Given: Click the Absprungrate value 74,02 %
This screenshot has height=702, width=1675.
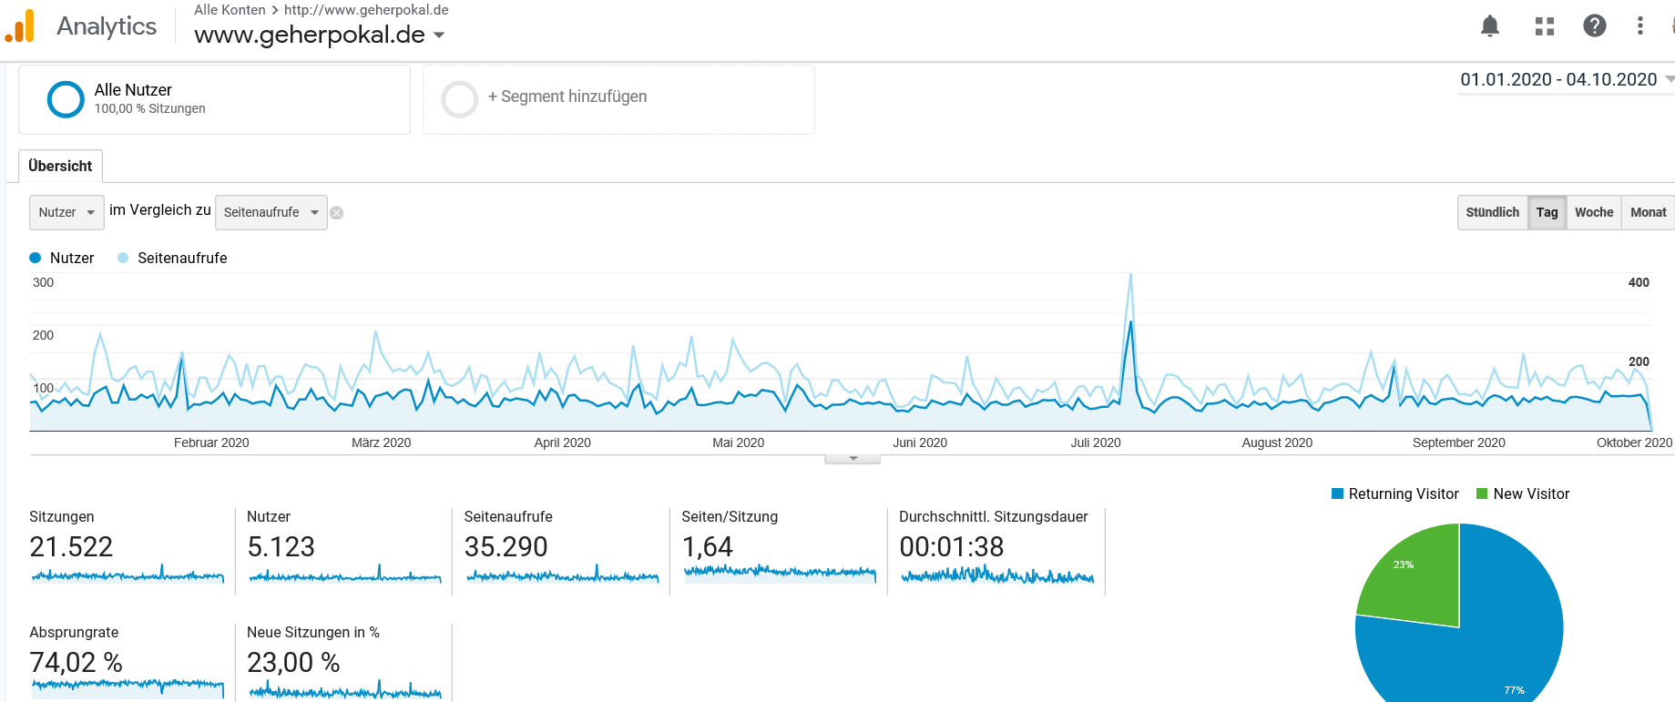Looking at the screenshot, I should click(76, 662).
